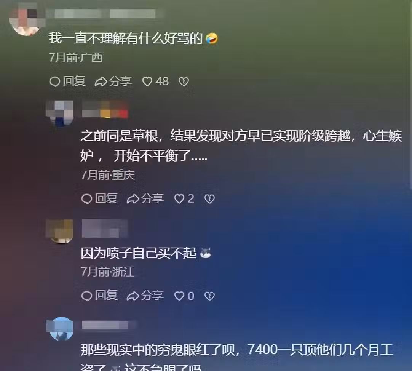Viewport: 412px width, 371px height.
Task: Dislike the Chongqing reply via broken heart
Action: pos(209,199)
